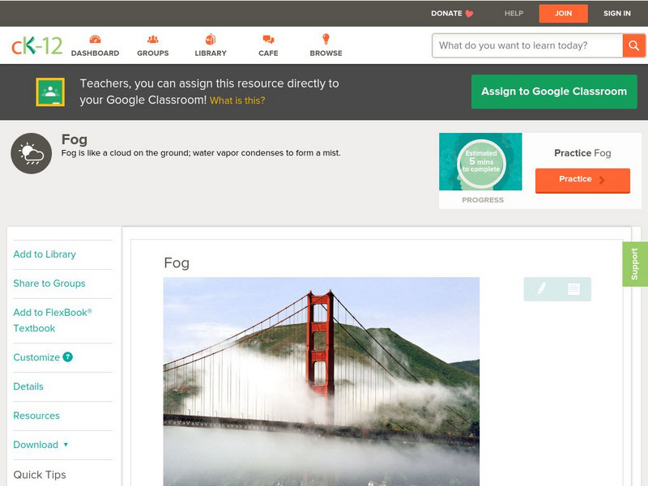The image size is (648, 486).
Task: Click the JOIN button
Action: [563, 14]
